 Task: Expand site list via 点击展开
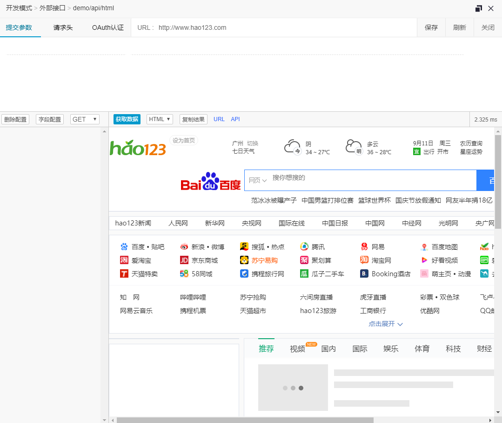pos(386,324)
